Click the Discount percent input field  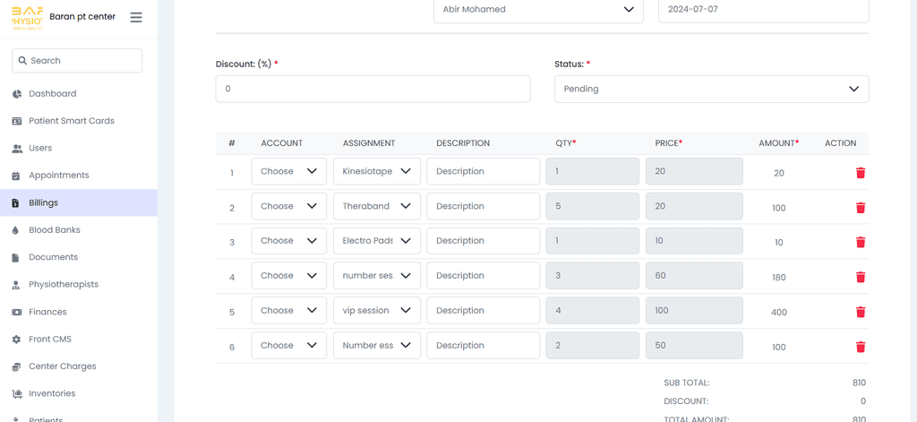pyautogui.click(x=373, y=89)
